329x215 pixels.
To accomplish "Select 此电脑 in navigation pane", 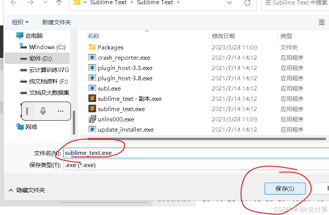I will tap(30, 36).
